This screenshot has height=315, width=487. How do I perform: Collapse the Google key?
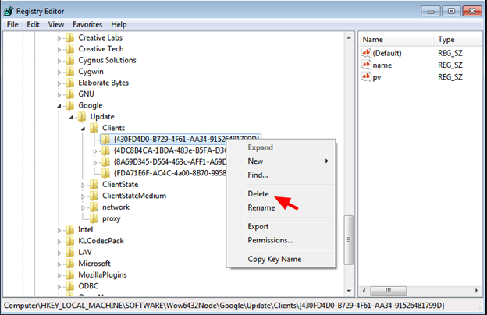[59, 106]
